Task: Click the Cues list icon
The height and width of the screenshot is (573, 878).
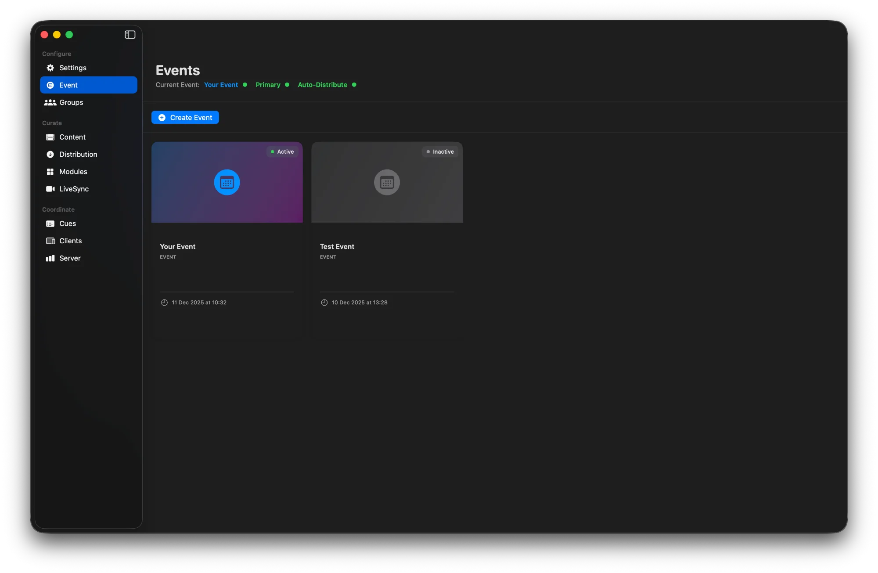Action: pos(50,223)
